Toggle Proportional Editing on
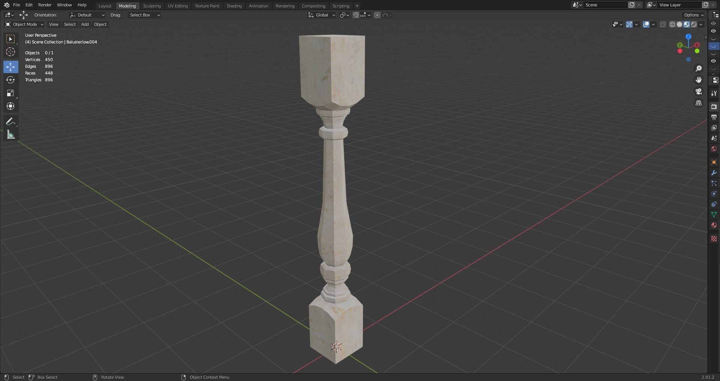Viewport: 720px width, 381px height. click(377, 15)
